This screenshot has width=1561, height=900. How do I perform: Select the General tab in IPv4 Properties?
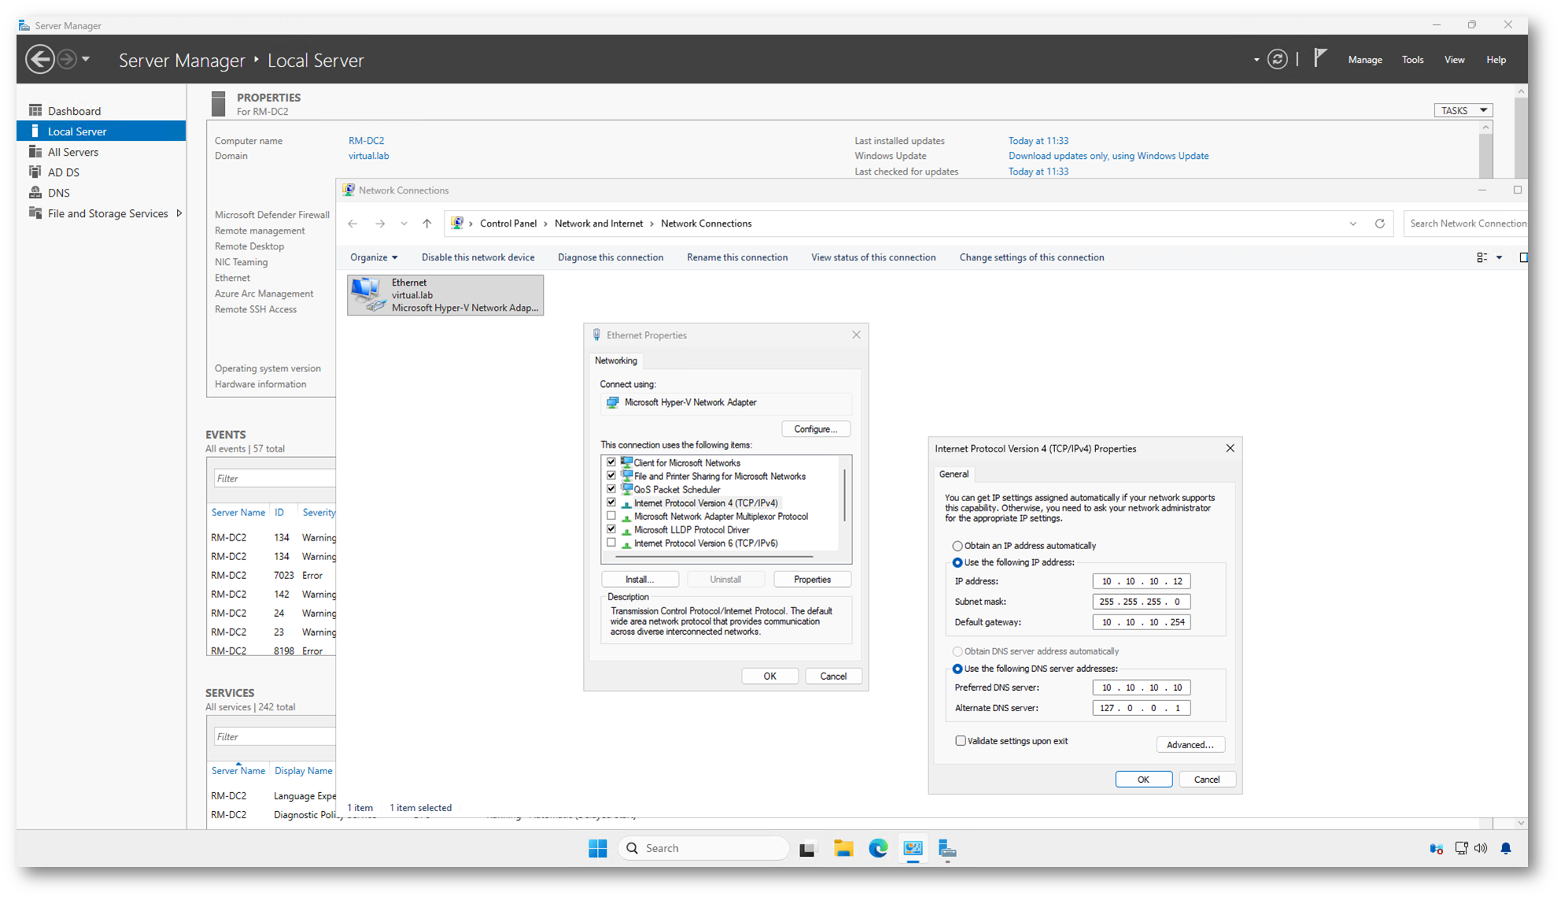point(954,474)
